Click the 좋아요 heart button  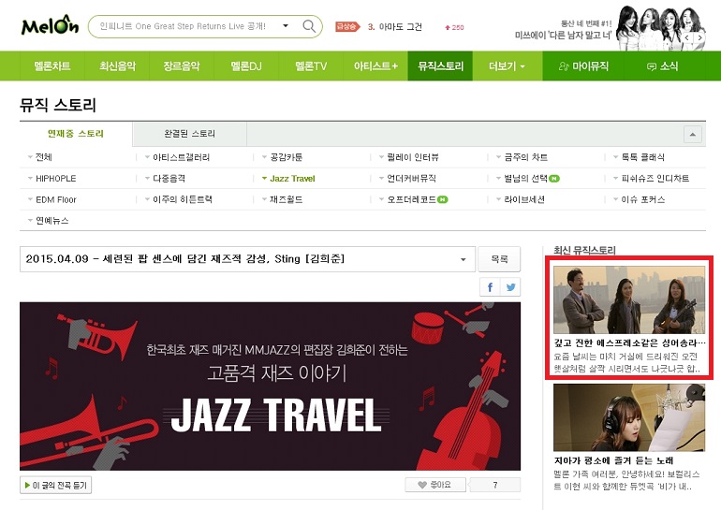(x=435, y=485)
